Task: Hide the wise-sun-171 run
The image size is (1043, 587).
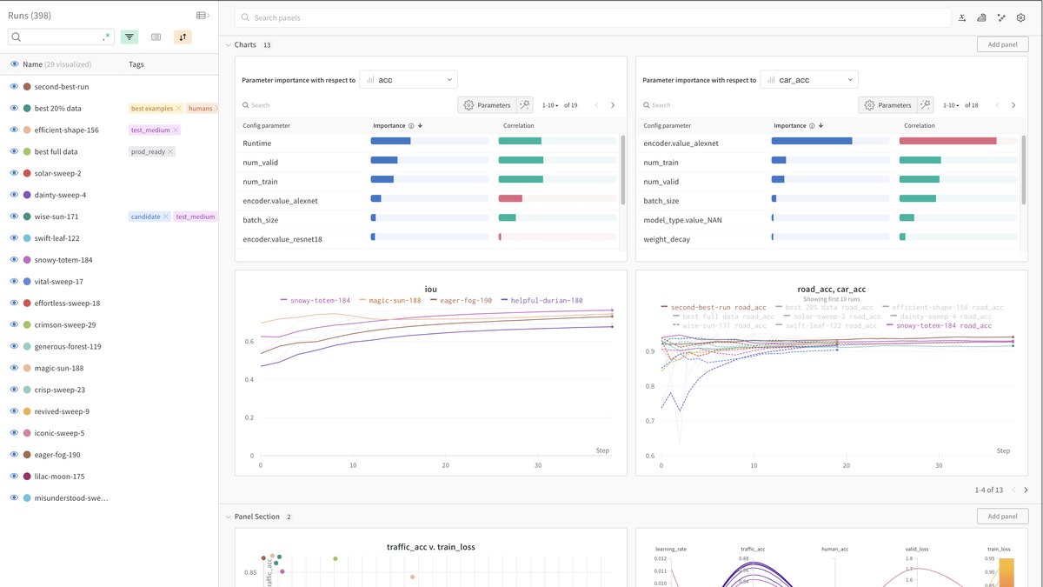Action: [x=14, y=217]
